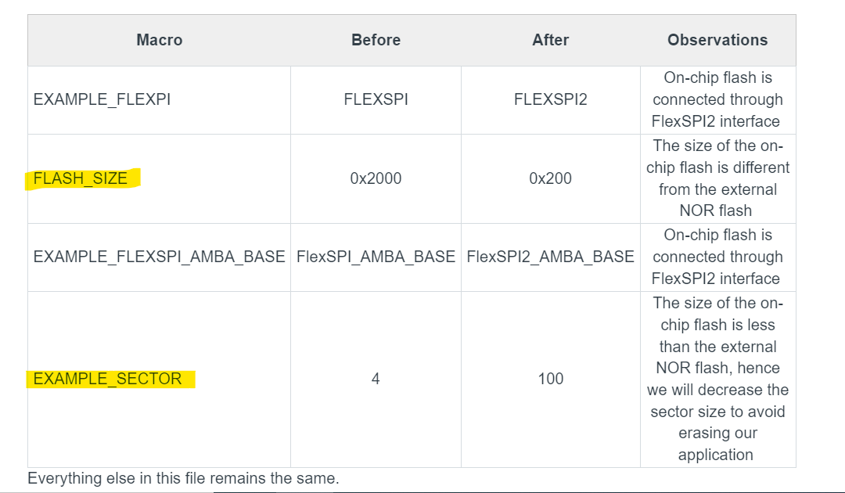845x493 pixels.
Task: Click the 0x2000 Before value
Action: tap(376, 178)
